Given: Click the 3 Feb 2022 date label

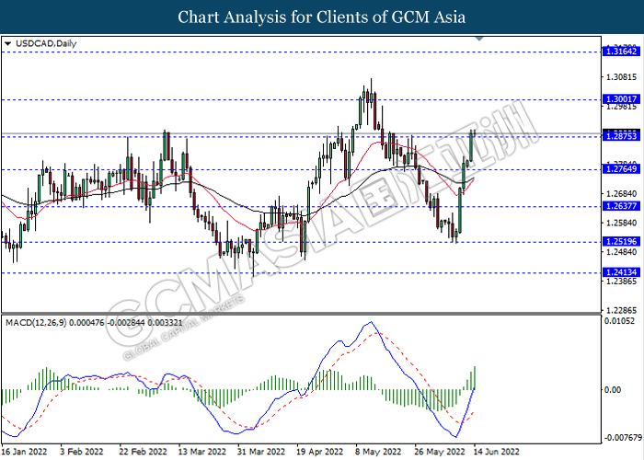Looking at the screenshot, I should [82, 452].
